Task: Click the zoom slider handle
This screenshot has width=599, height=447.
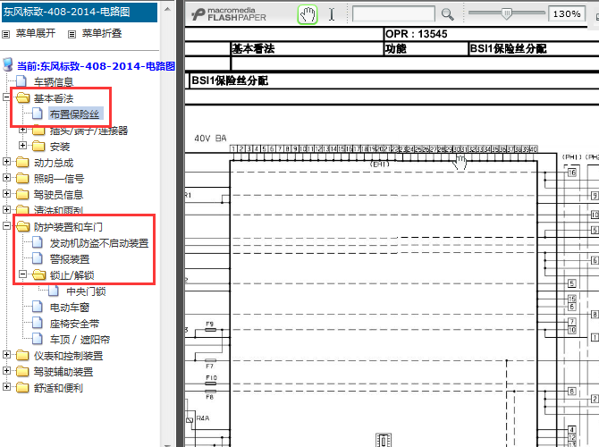Action: (506, 13)
